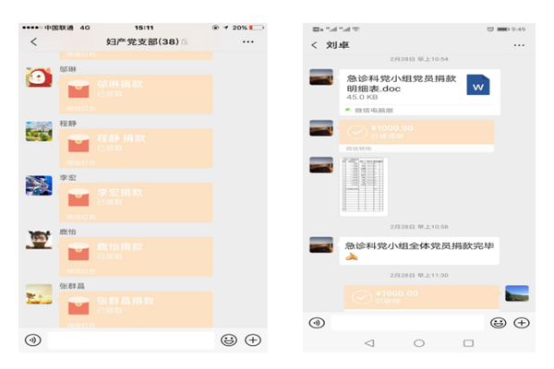Screen dimensions: 554x369
Task: Open more options in 刘卓 chat
Action: click(519, 44)
